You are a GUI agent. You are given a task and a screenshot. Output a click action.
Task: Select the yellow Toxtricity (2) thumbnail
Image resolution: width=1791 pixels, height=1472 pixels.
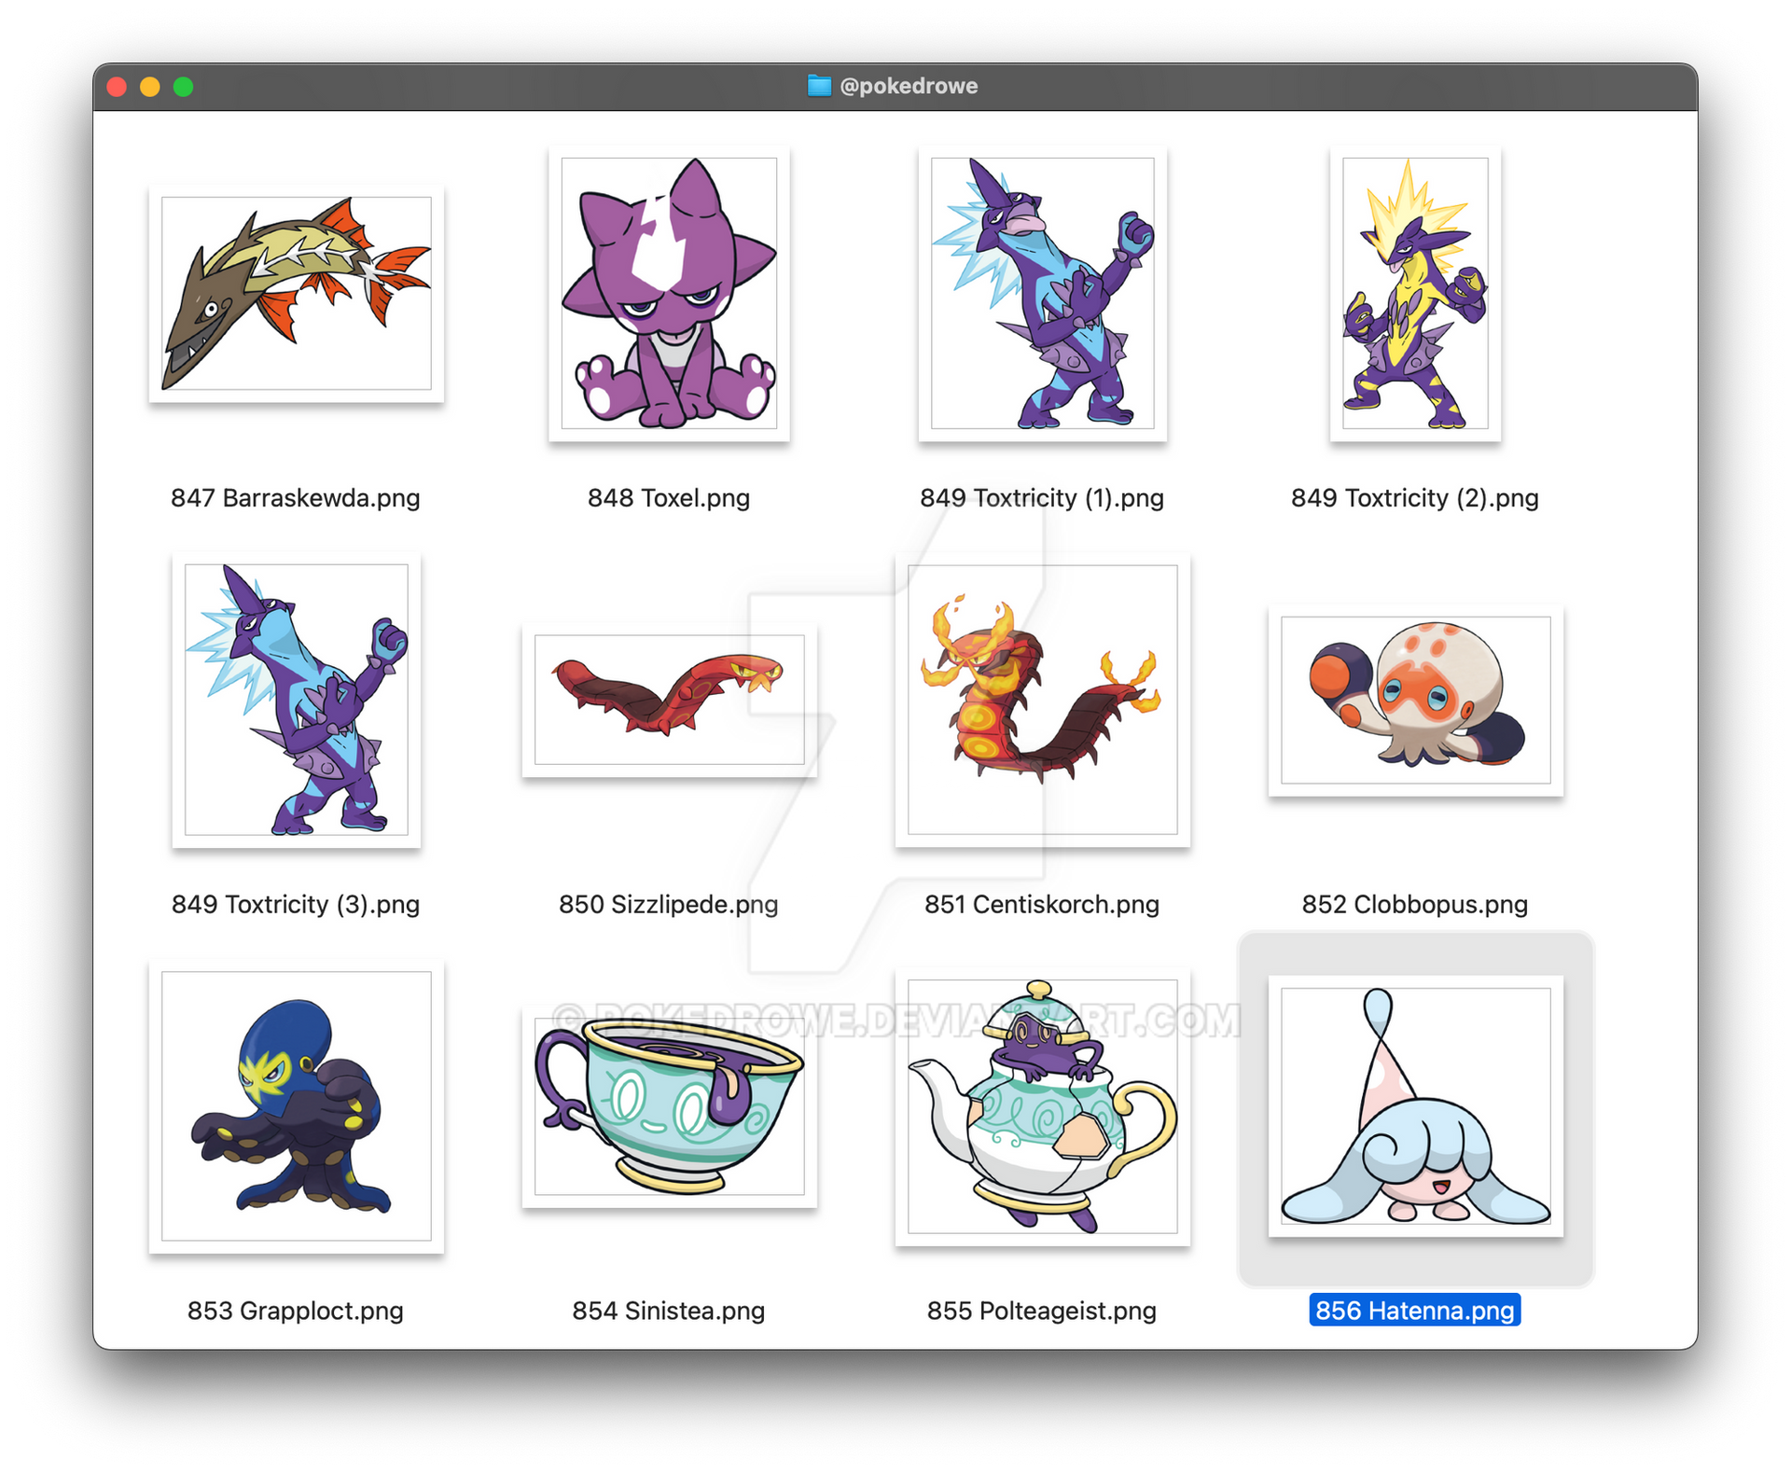click(1415, 294)
